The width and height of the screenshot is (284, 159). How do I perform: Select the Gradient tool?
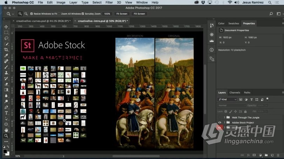click(x=6, y=90)
